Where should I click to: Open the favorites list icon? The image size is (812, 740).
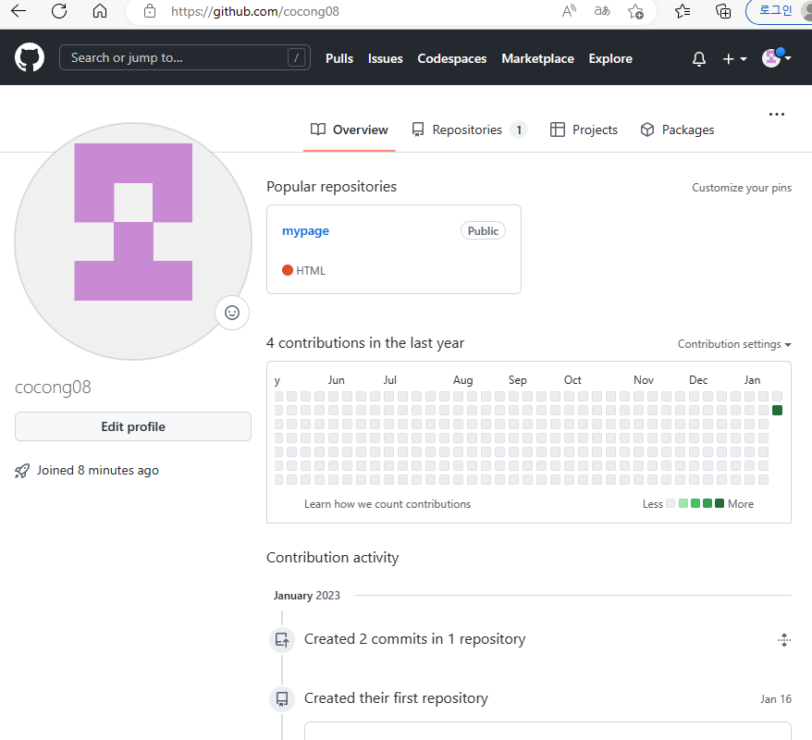pyautogui.click(x=683, y=11)
